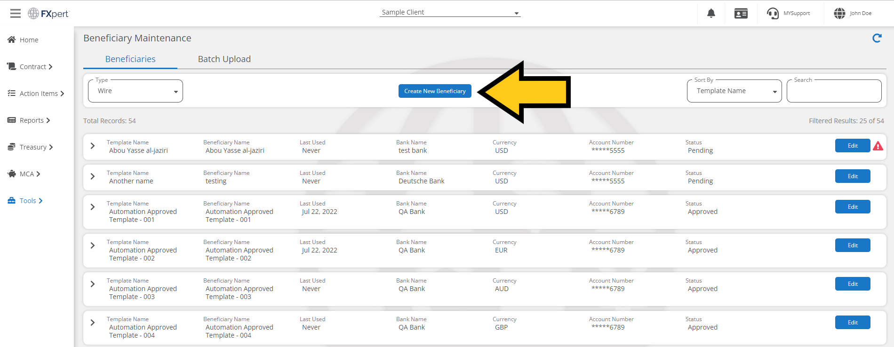The image size is (894, 347).
Task: Open the Action Items menu
Action: point(42,94)
